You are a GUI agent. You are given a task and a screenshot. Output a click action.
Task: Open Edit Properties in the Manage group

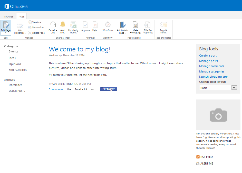(20, 28)
